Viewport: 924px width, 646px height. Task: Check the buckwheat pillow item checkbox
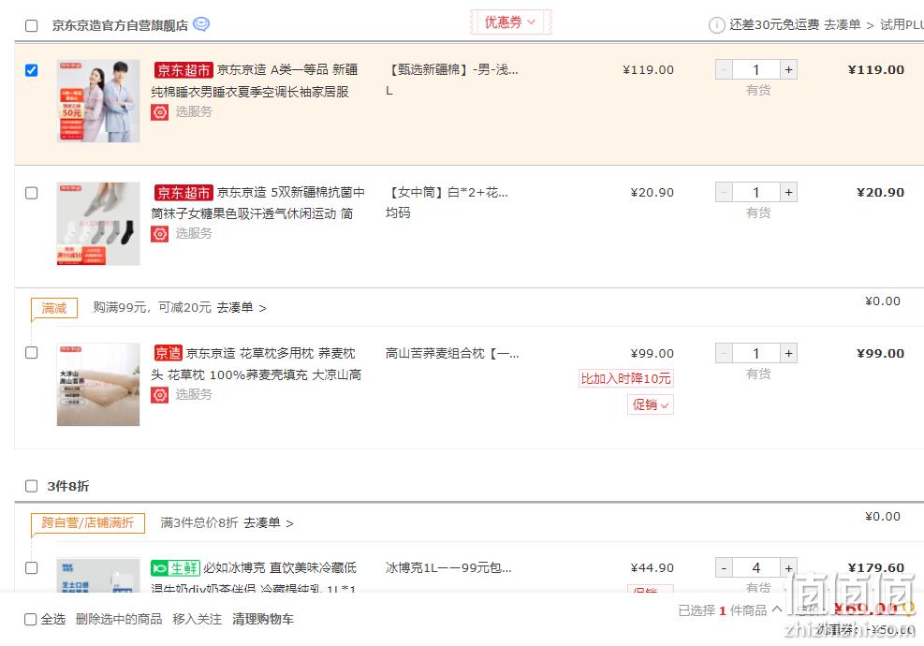[31, 352]
